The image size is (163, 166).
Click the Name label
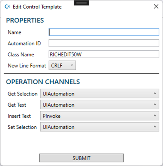[x=14, y=32]
